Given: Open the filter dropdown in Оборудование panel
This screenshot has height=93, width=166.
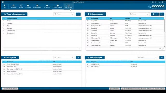Looking at the screenshot, I should point(155,14).
